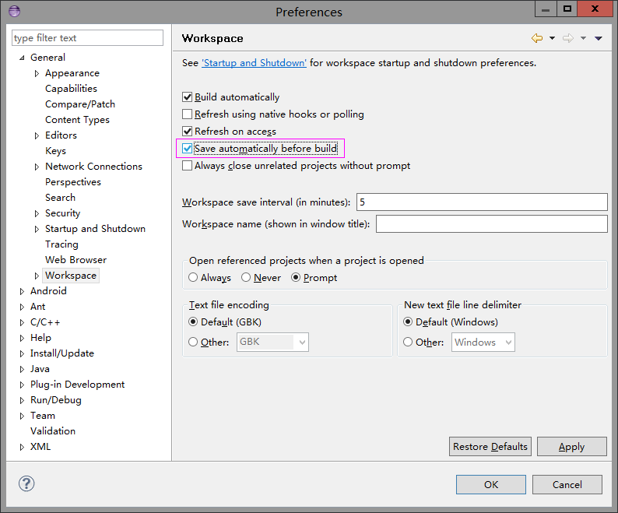Select the Never radio button

pos(246,278)
